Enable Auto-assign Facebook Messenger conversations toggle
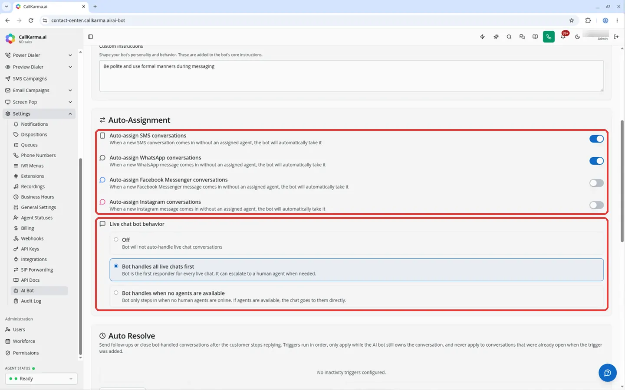 [596, 183]
